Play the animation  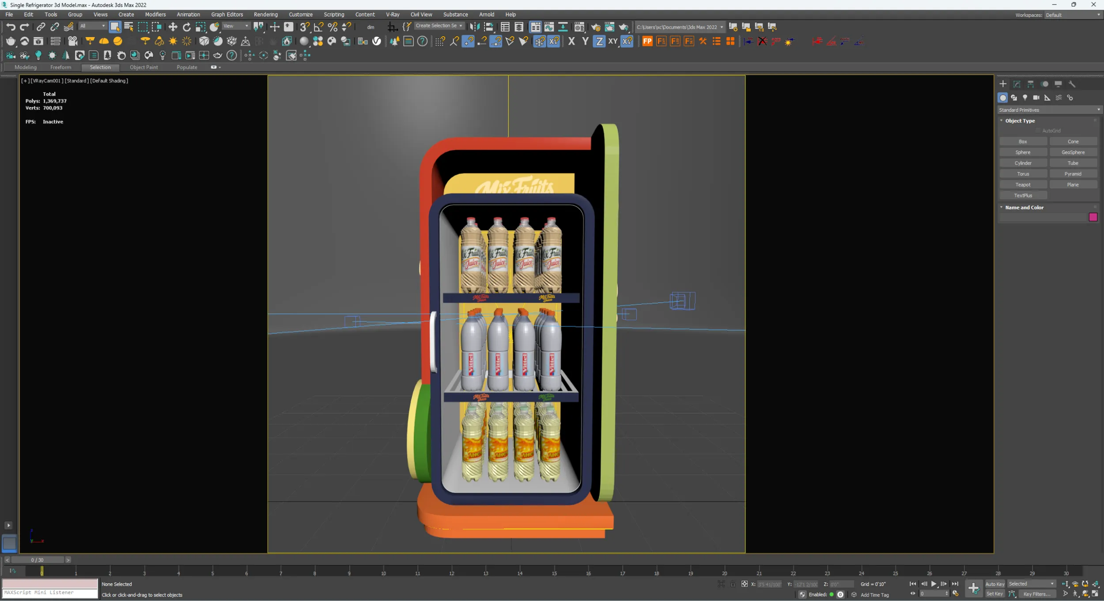click(x=934, y=584)
